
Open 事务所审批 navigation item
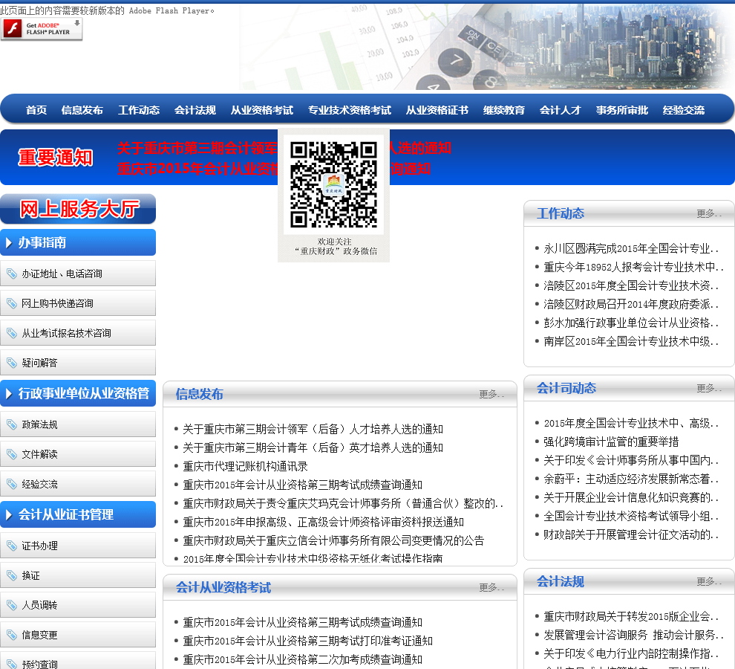pos(622,110)
